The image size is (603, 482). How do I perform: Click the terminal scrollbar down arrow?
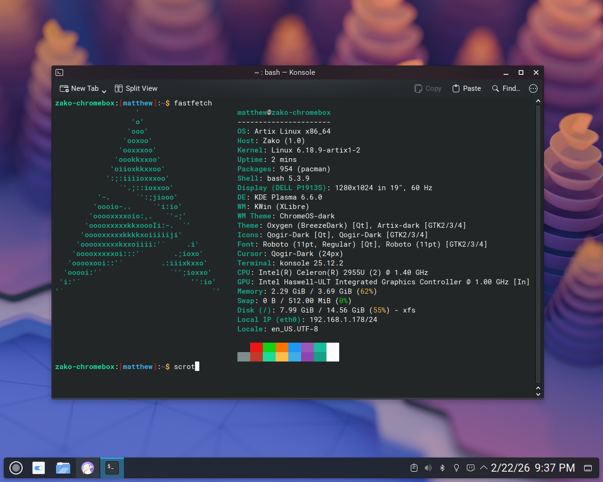click(538, 394)
